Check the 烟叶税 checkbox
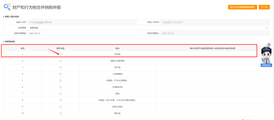 pos(60,113)
